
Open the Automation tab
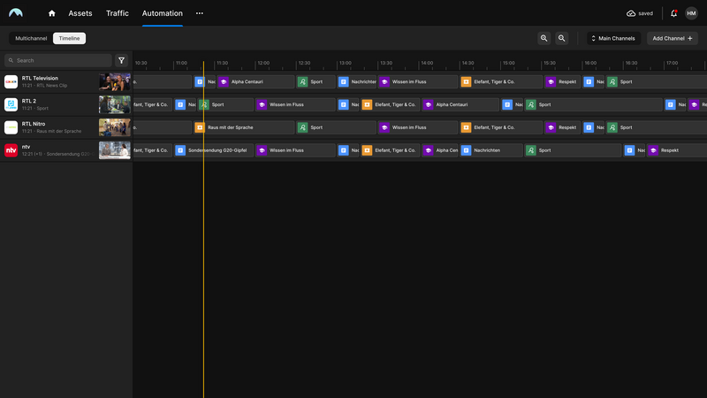163,13
